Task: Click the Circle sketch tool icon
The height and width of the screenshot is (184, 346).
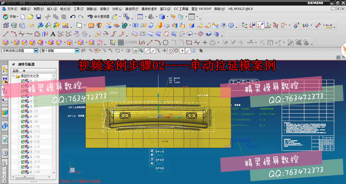Action: (166, 42)
